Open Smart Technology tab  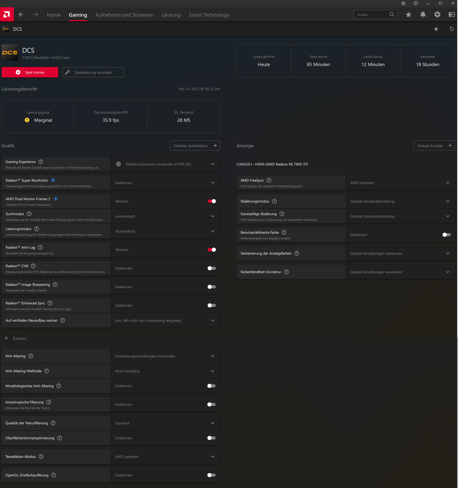tap(209, 15)
